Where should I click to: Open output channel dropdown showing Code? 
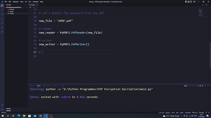pos(191,86)
